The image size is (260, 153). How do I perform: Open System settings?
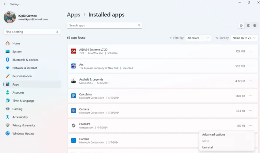[32, 52]
